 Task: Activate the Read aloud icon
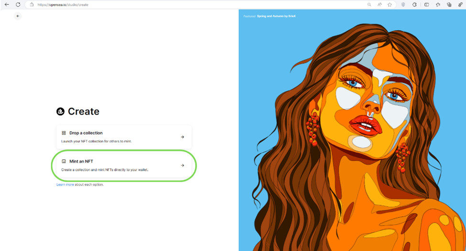(x=379, y=4)
